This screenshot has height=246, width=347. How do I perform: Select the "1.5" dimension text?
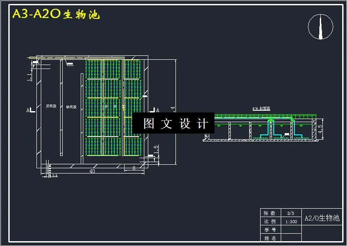point(156,149)
